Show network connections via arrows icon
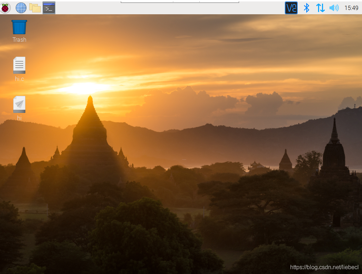Screen dimensions: 362x274 tap(320, 8)
